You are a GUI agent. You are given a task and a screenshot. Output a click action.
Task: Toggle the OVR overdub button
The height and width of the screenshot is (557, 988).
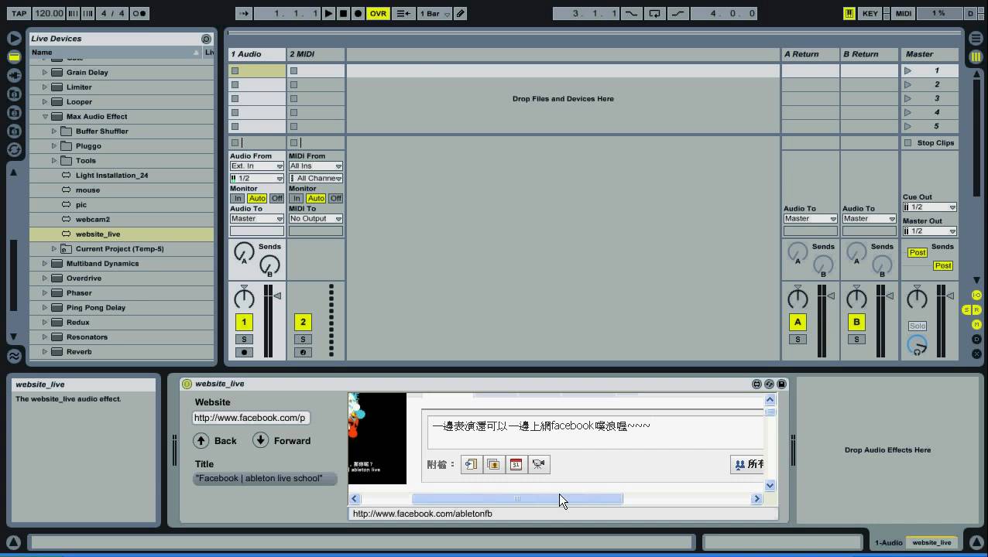click(x=378, y=13)
